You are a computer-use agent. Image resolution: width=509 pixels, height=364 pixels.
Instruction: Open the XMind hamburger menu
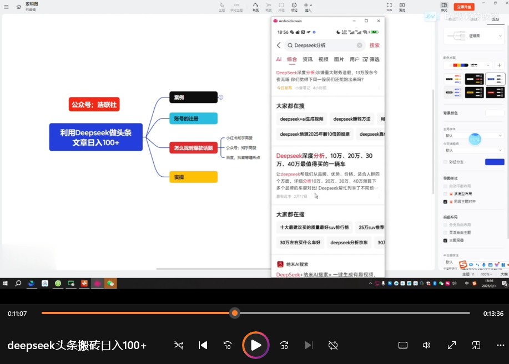6,7
